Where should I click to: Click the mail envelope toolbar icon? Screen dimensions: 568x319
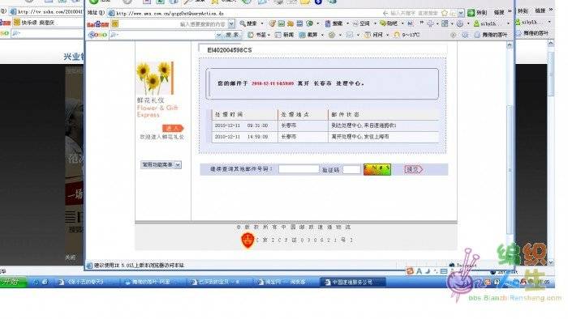point(349,35)
